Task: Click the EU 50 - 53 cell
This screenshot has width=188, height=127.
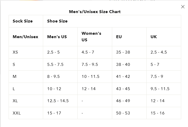Action: tap(123, 113)
